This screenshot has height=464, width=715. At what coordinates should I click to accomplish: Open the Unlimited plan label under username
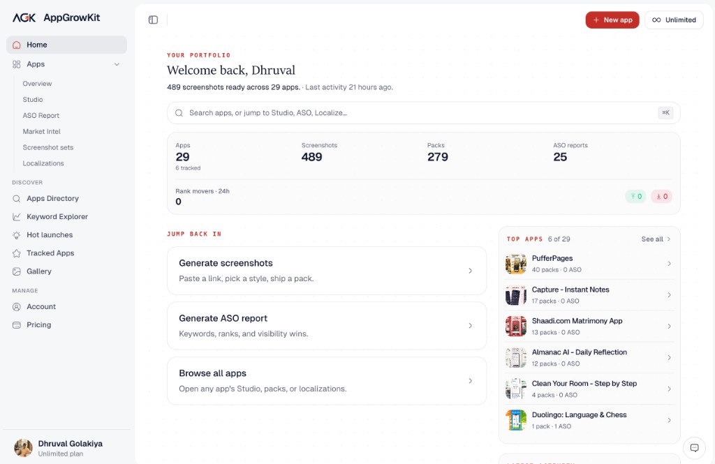tap(61, 454)
